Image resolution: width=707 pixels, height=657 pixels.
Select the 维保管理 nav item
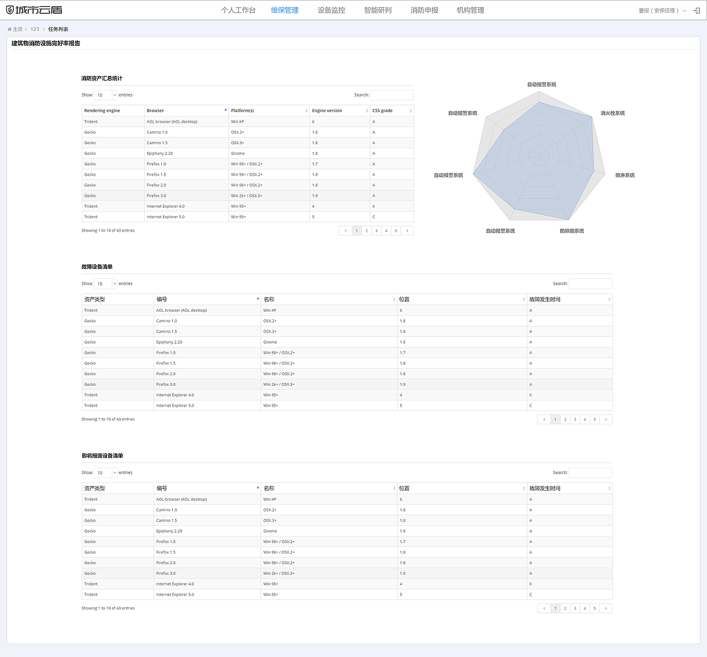pos(285,10)
